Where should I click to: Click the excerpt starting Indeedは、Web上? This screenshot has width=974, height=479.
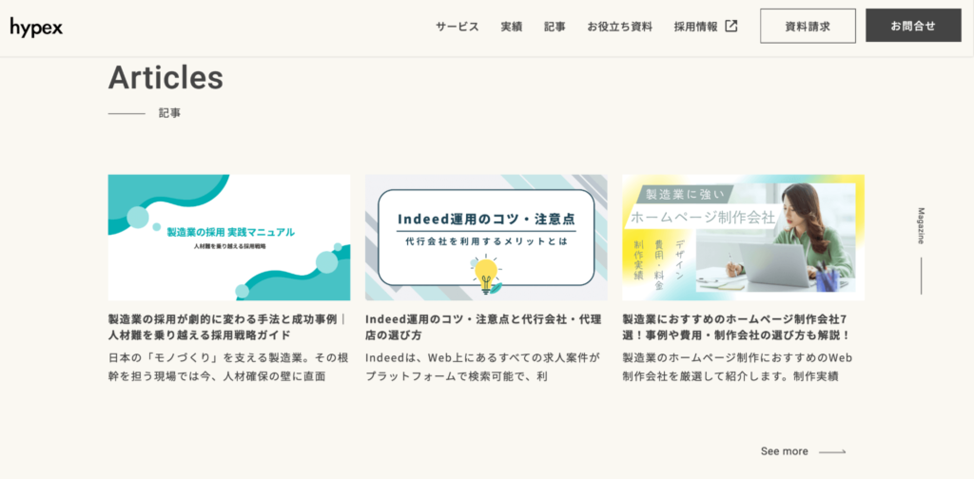pos(483,367)
